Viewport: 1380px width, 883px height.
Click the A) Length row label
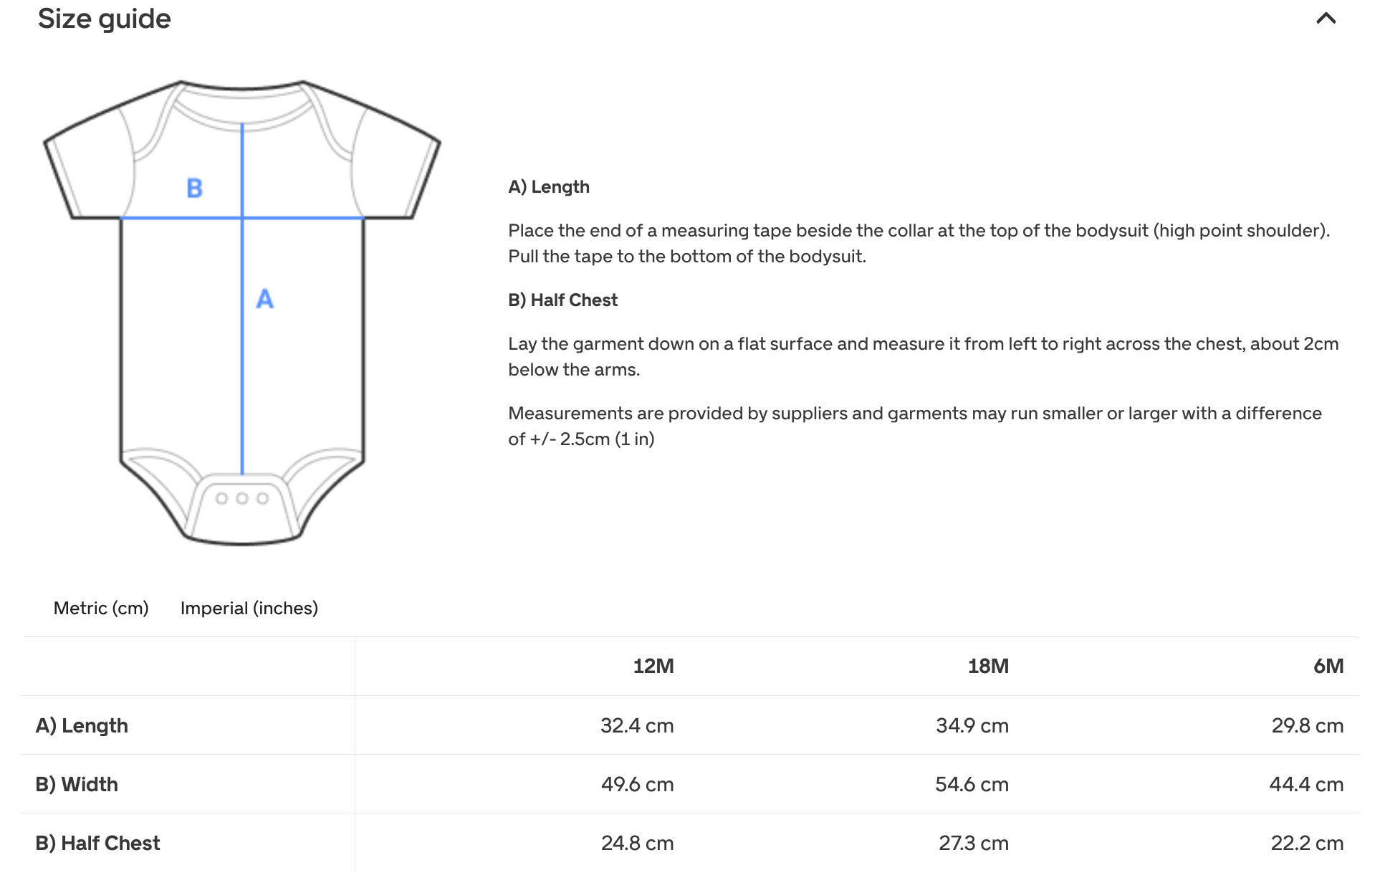pos(82,725)
